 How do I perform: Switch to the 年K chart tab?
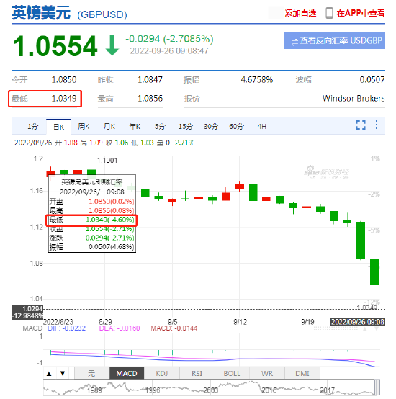135,127
